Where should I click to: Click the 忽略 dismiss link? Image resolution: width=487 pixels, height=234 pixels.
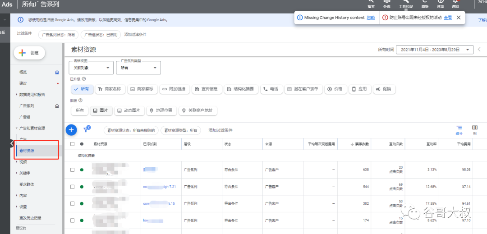(370, 18)
